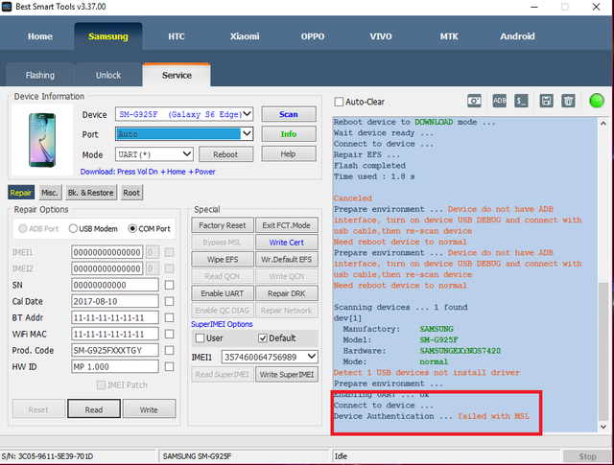Open the shell command prompt icon
614x465 pixels.
point(521,101)
